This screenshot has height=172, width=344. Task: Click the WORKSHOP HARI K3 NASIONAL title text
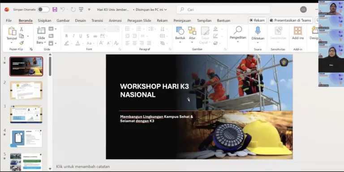(x=155, y=90)
